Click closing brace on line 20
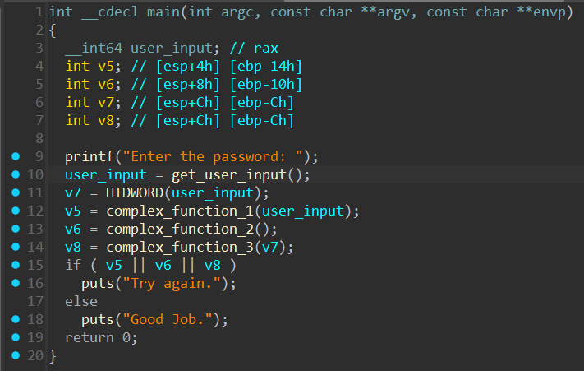Viewport: 584px width, 371px height. coord(53,356)
